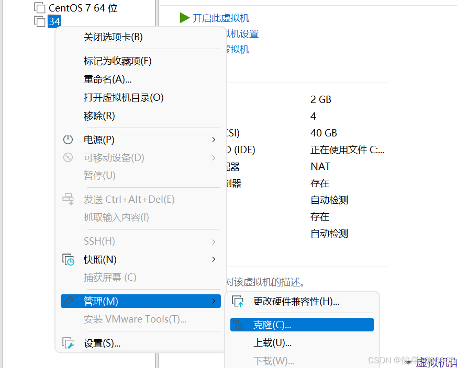
Task: Select the 34 virtual machine tree item
Action: tap(54, 21)
